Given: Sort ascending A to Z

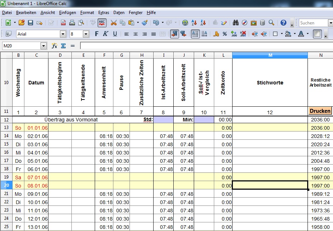Looking at the screenshot, I should (194, 23).
